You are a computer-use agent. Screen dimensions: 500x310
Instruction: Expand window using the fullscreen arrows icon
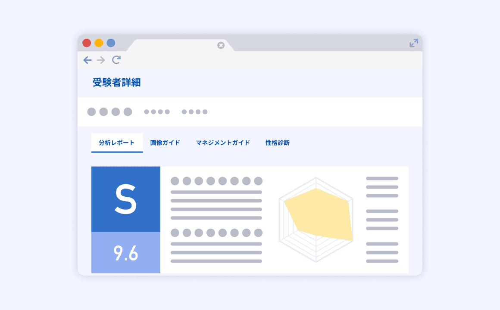(413, 43)
